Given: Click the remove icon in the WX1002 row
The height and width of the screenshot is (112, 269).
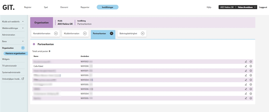Looking at the screenshot, I should pos(251,61).
